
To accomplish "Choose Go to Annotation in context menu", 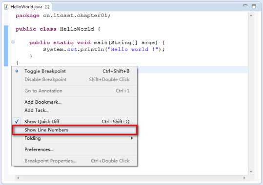I will click(75, 91).
